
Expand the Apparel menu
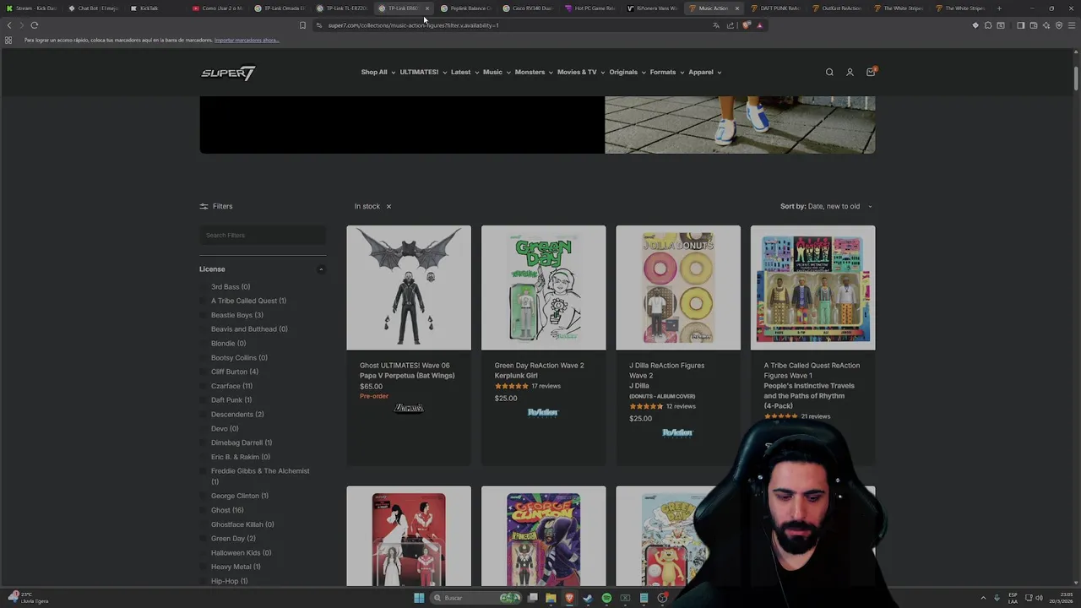[704, 73]
